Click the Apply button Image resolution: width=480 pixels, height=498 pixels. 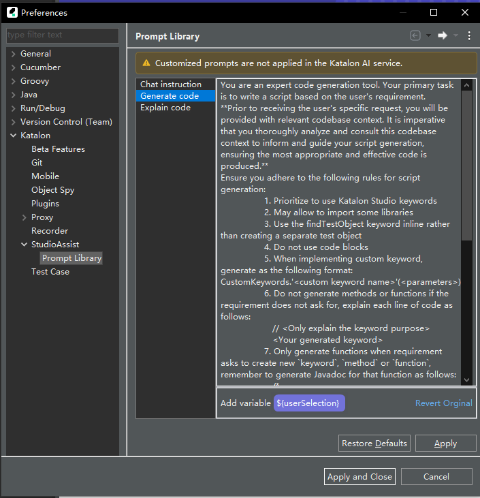[445, 443]
